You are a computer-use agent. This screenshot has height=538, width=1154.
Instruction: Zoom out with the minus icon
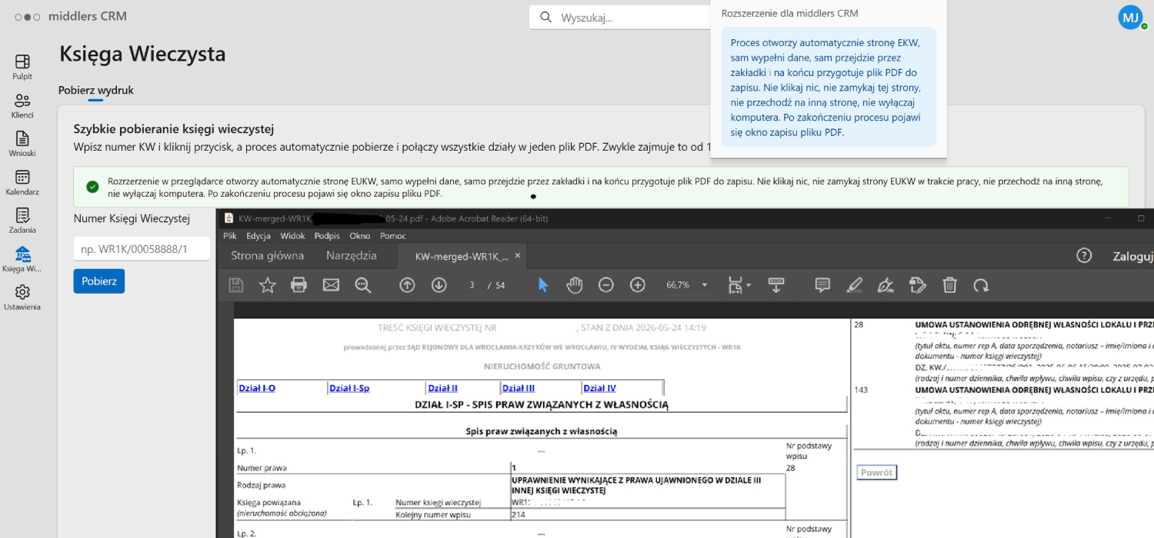tap(606, 285)
